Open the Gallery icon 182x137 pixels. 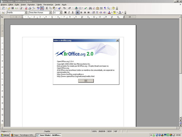(x=97, y=8)
